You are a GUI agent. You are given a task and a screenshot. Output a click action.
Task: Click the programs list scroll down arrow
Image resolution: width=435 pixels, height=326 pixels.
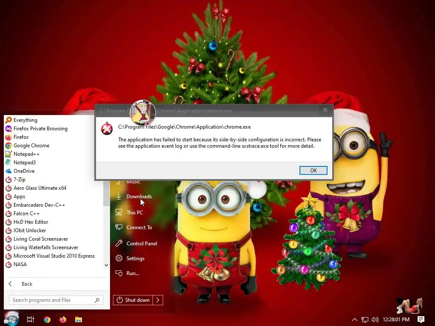(106, 265)
